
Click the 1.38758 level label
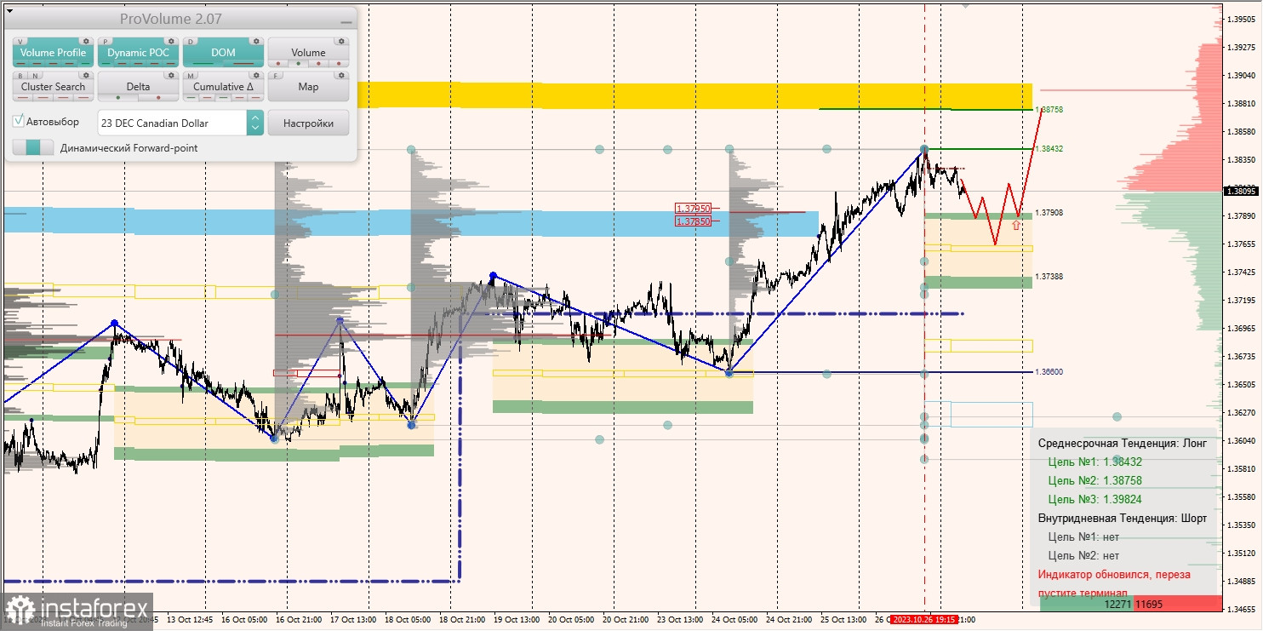point(1049,110)
